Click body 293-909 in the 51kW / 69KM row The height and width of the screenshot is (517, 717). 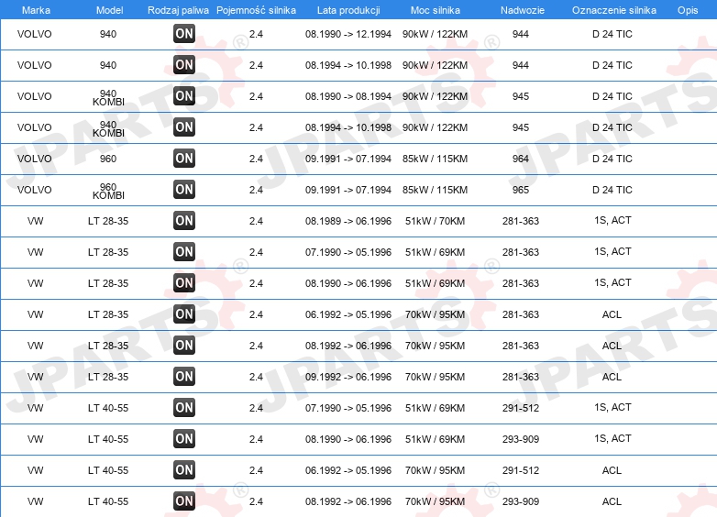point(521,439)
